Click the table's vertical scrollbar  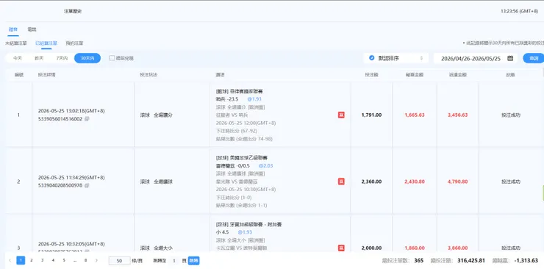tap(543, 73)
